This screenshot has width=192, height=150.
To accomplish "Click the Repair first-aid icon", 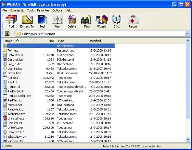I will (133, 20).
